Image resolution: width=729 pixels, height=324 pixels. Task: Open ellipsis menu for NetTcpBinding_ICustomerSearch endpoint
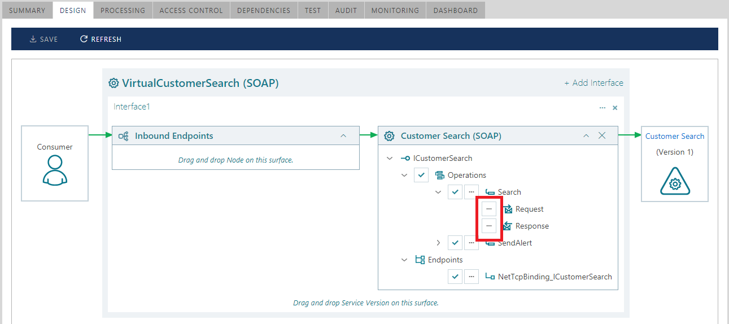(x=472, y=277)
